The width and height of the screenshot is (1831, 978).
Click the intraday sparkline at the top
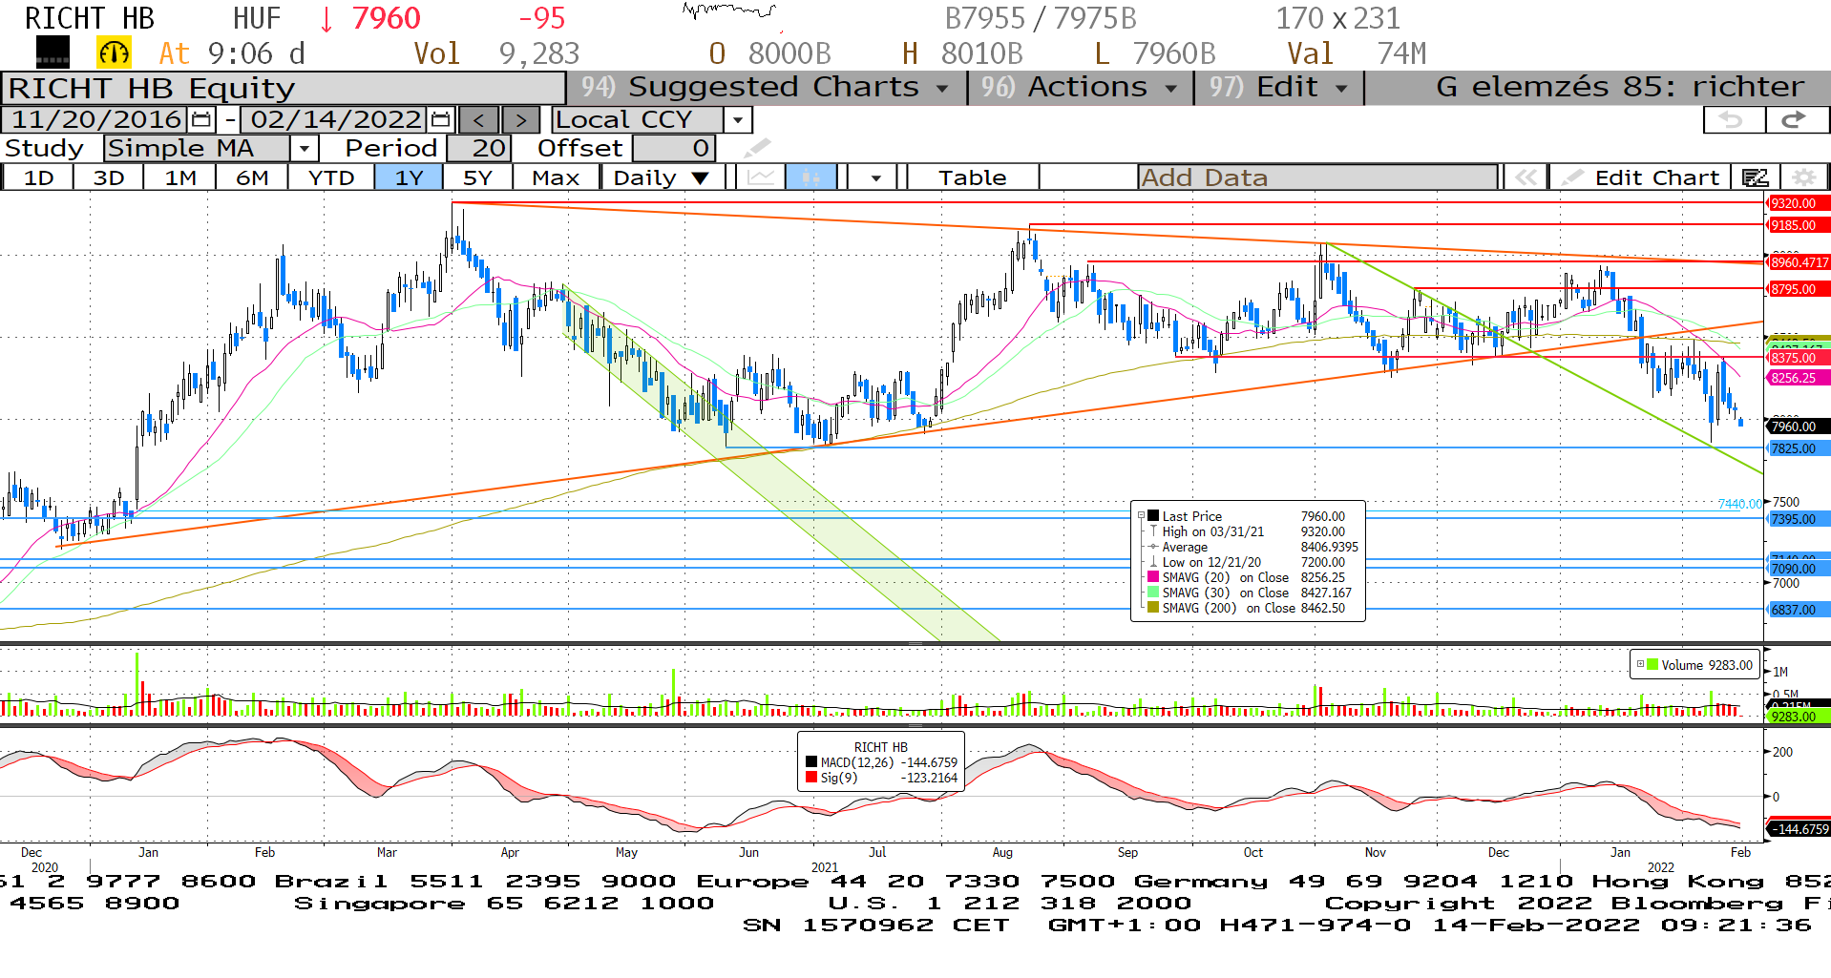[x=730, y=12]
